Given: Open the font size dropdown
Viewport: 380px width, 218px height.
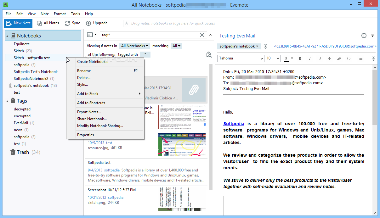Looking at the screenshot, I should click(273, 59).
